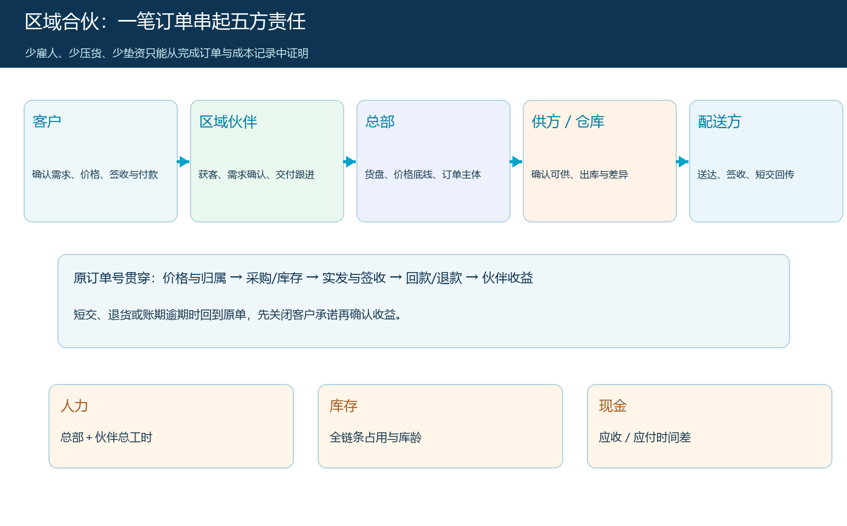Select the text 应收 / 应付时间差
847x526 pixels.
tap(645, 437)
